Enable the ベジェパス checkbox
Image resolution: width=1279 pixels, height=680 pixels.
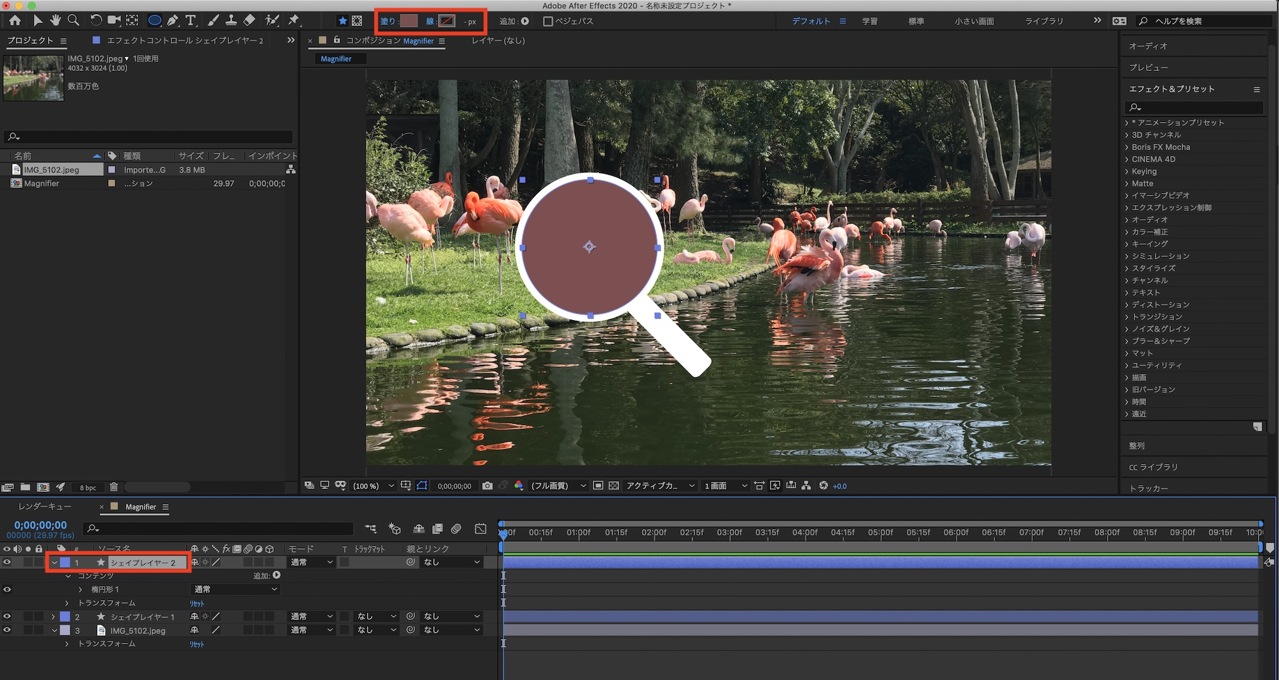click(547, 21)
